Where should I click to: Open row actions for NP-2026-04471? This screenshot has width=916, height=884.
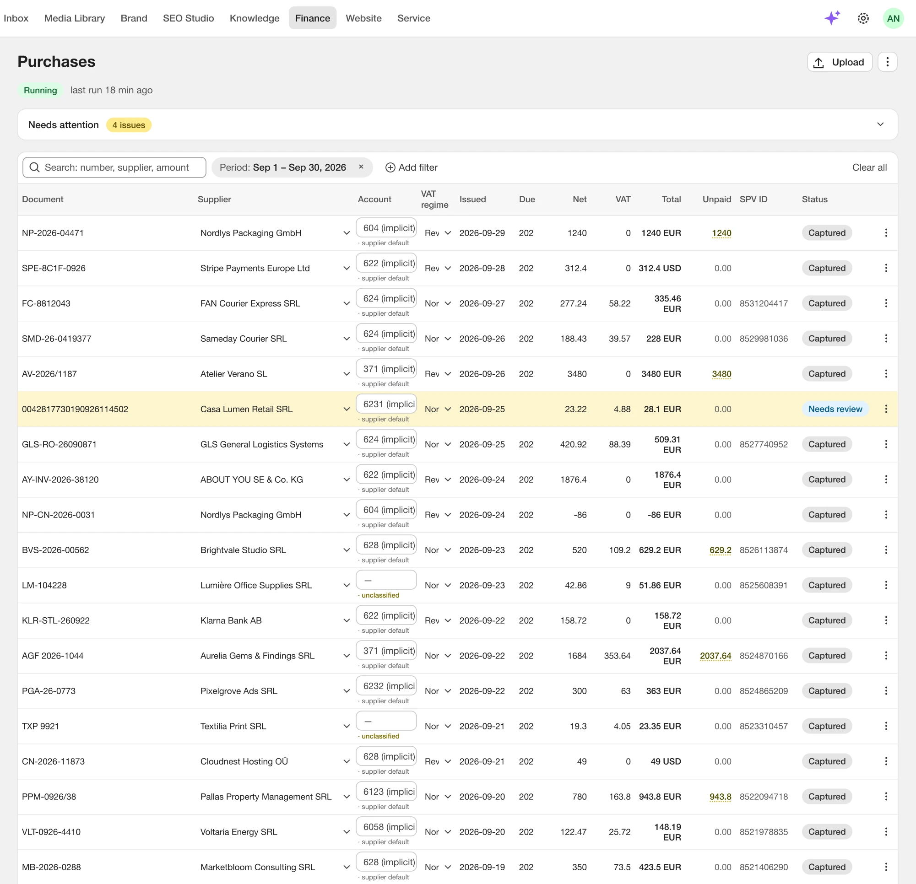(x=886, y=233)
